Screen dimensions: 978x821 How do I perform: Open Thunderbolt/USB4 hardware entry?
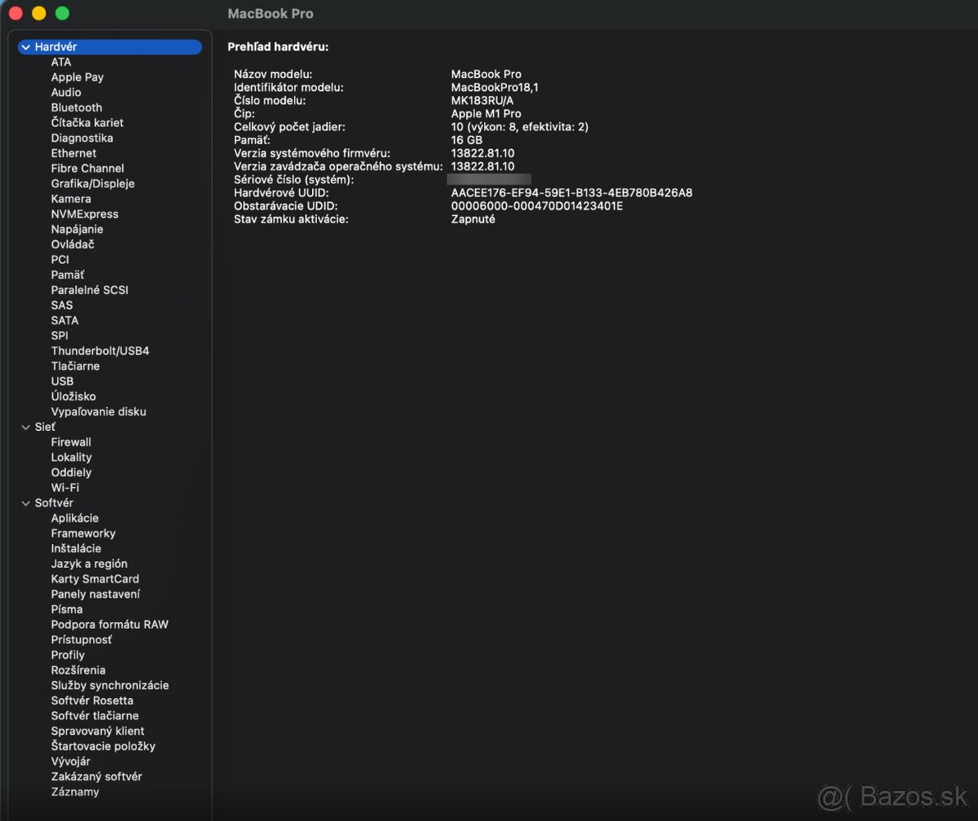coord(99,351)
